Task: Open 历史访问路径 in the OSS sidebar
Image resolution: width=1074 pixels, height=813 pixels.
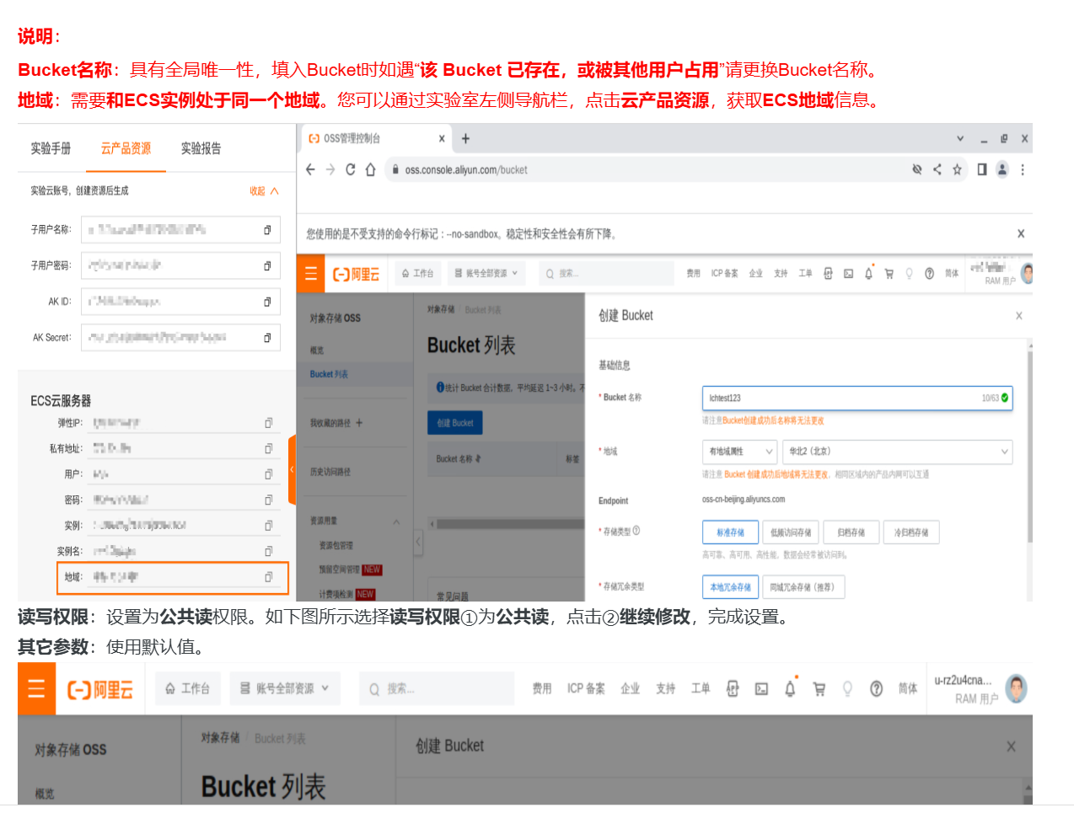Action: (x=330, y=473)
